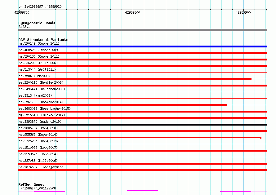
Task: Click the nsv1153575 (John2014) label
Action: point(38,154)
